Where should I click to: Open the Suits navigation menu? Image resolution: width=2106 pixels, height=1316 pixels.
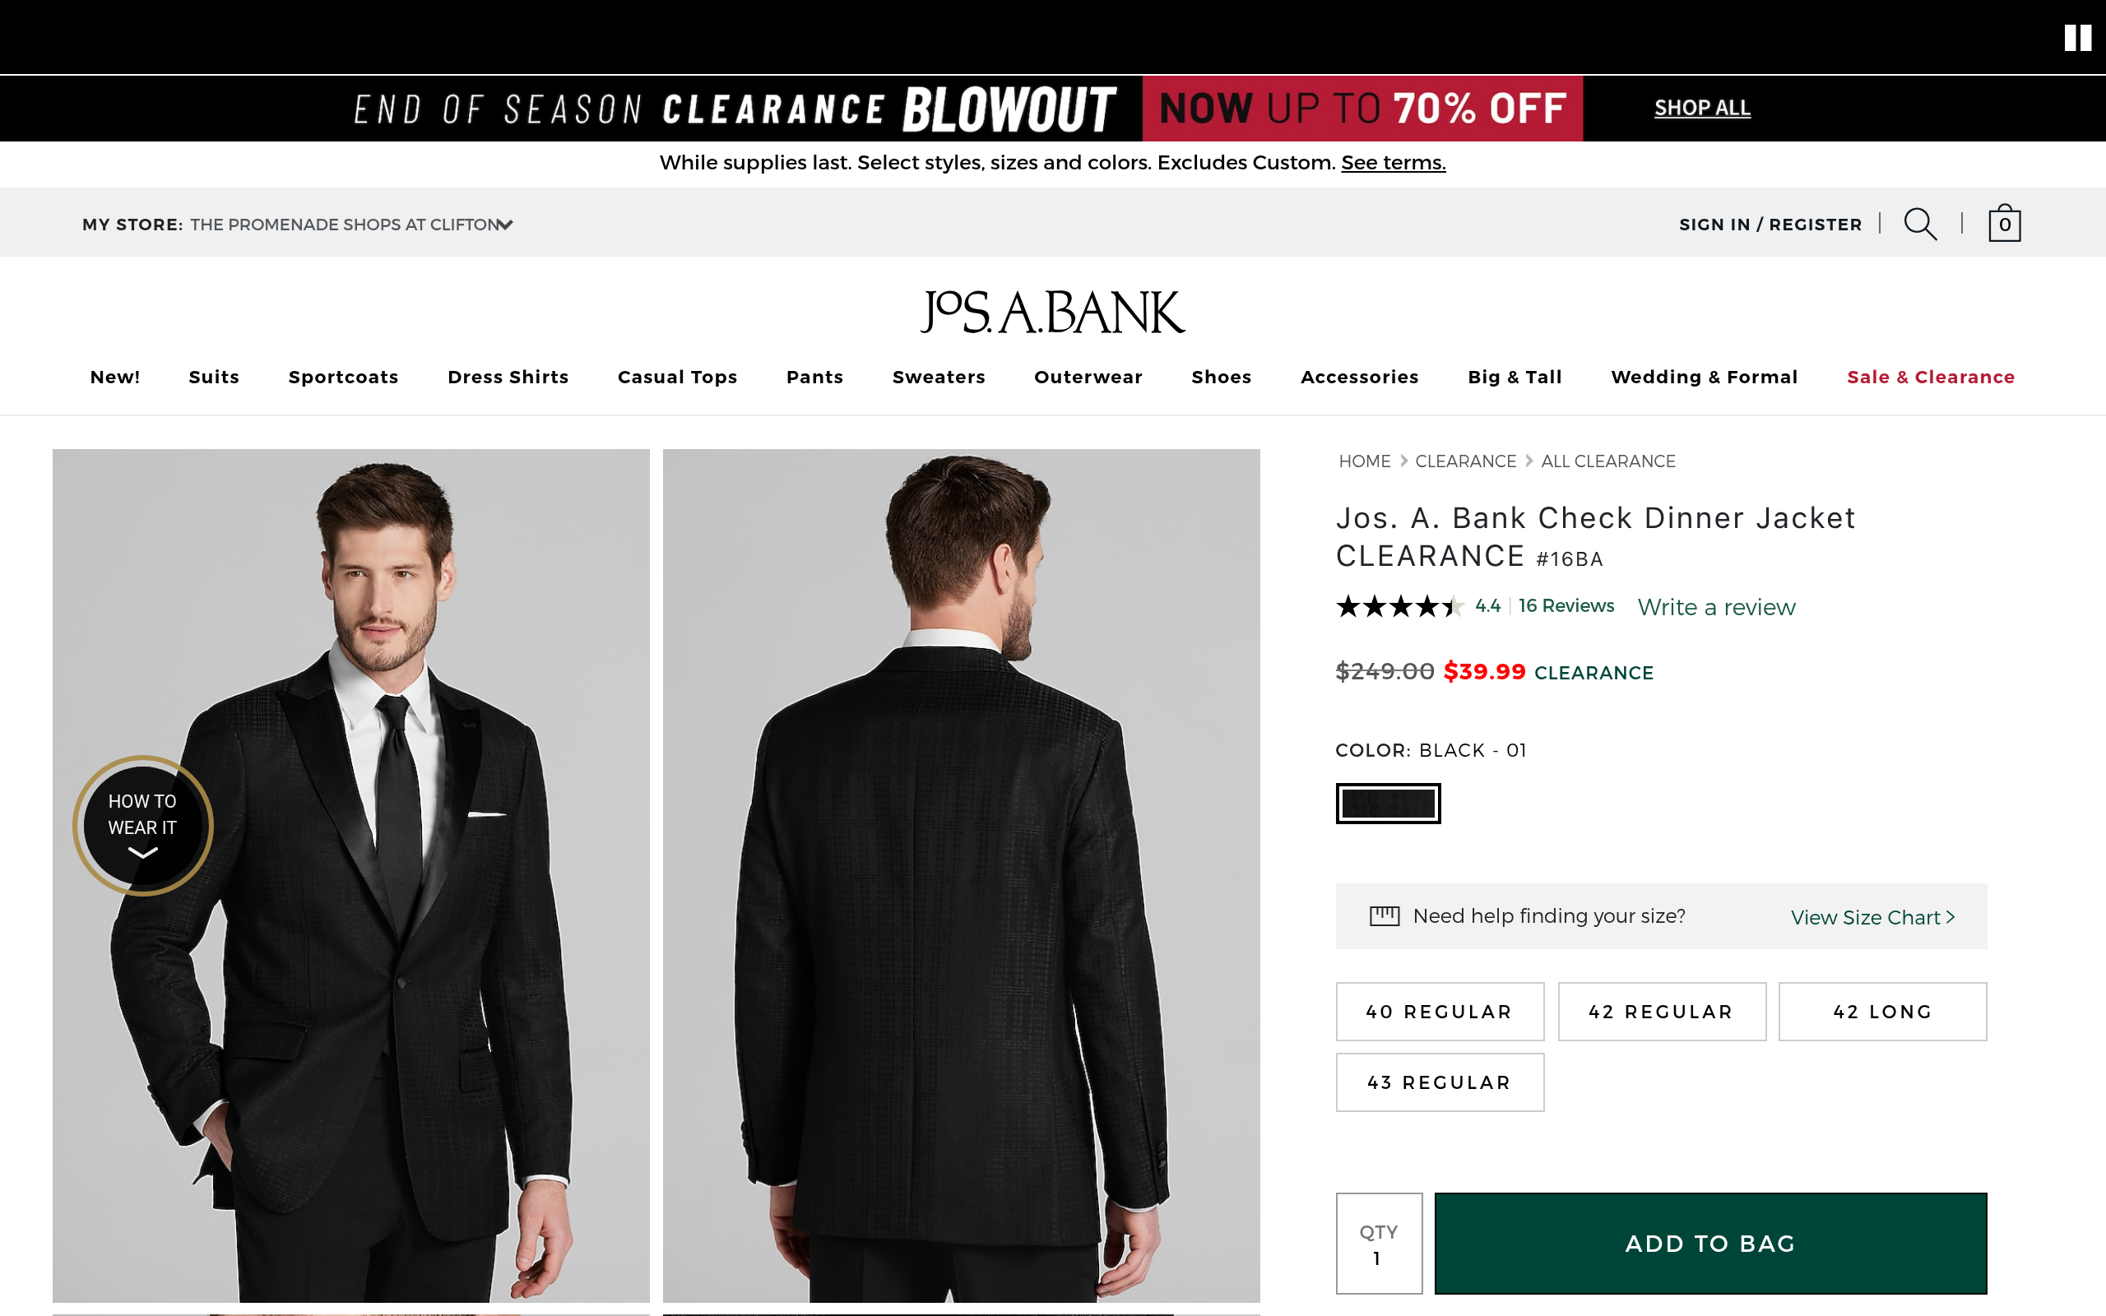coord(214,377)
